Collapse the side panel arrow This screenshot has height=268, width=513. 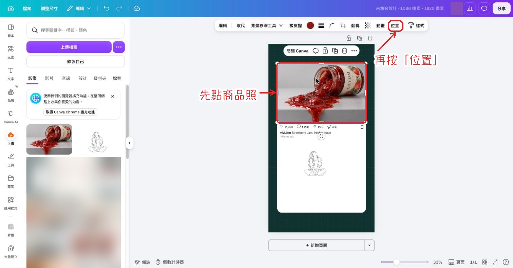point(130,143)
